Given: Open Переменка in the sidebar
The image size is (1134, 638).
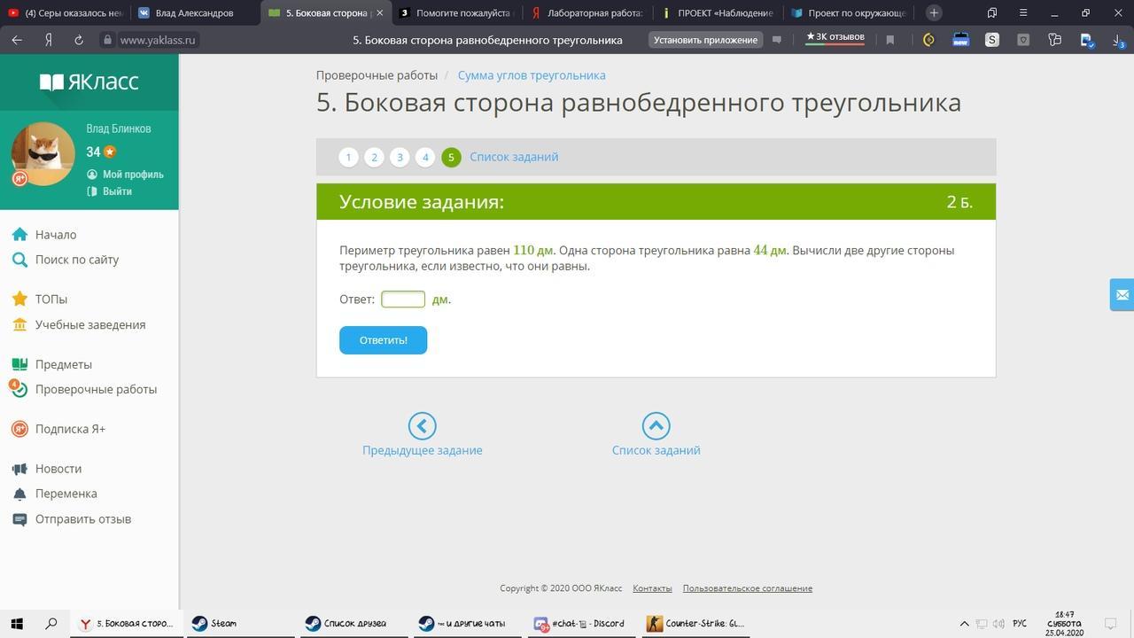Looking at the screenshot, I should click(x=66, y=494).
